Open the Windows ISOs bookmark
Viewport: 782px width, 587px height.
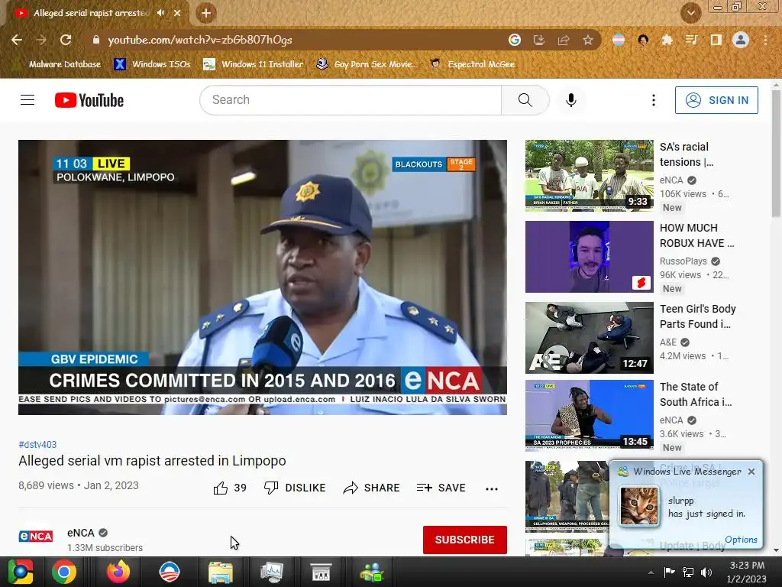coord(152,64)
